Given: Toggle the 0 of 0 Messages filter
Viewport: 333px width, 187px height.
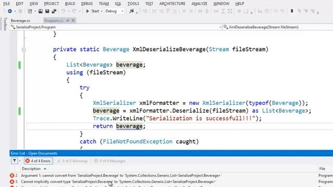Looking at the screenshot, I should click(x=110, y=161).
